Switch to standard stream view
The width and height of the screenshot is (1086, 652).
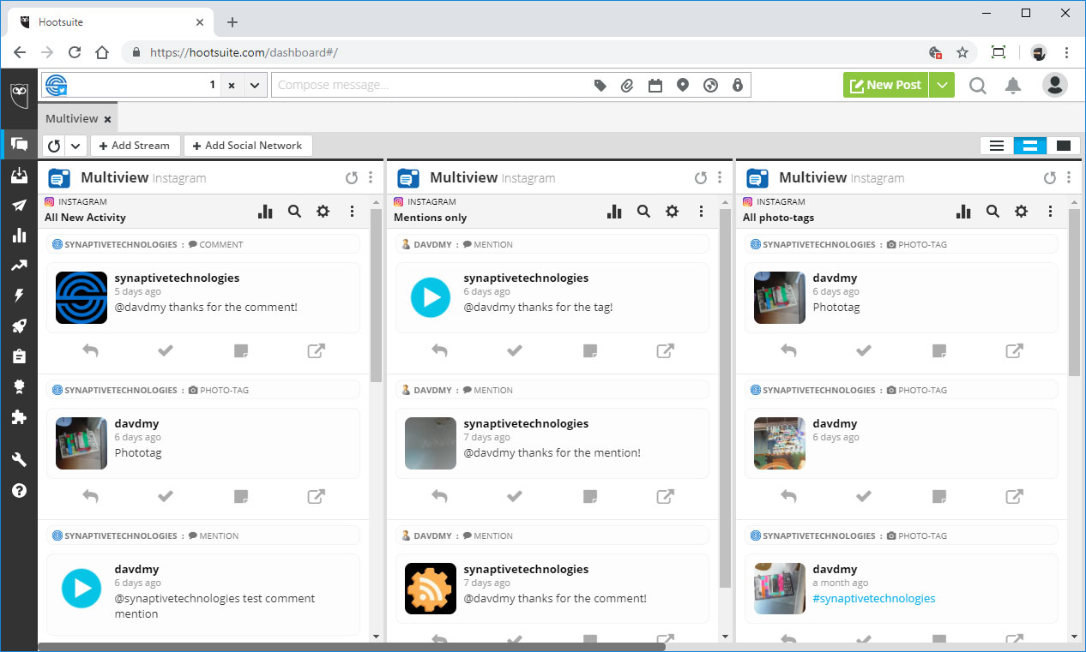pos(1030,146)
